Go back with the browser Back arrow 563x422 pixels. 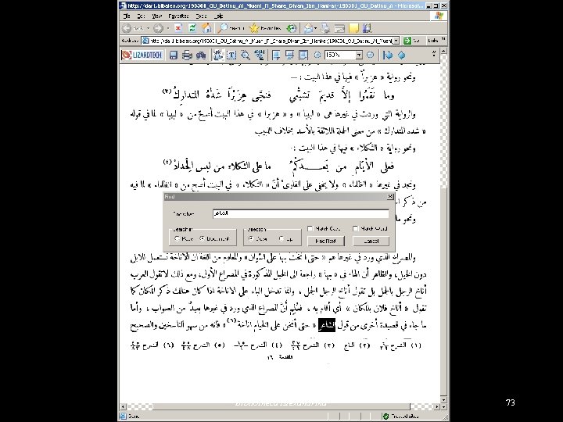(127, 28)
